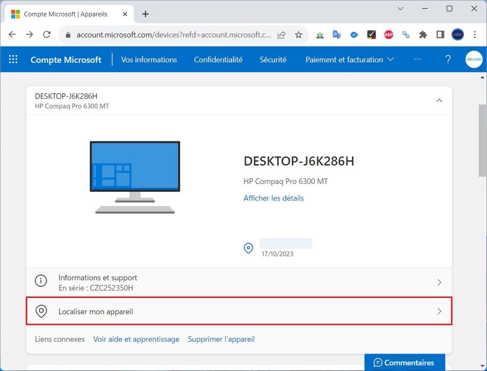Open Localiser mon appareil chevron

pyautogui.click(x=439, y=311)
